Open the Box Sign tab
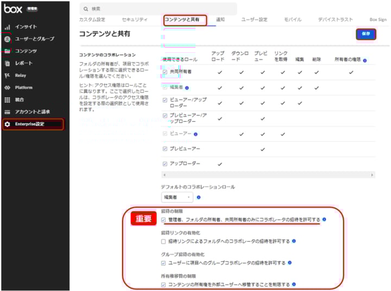This screenshot has height=291, width=391. click(377, 20)
